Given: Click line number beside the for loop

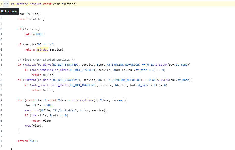Looking at the screenshot, I should (x=1, y=100).
